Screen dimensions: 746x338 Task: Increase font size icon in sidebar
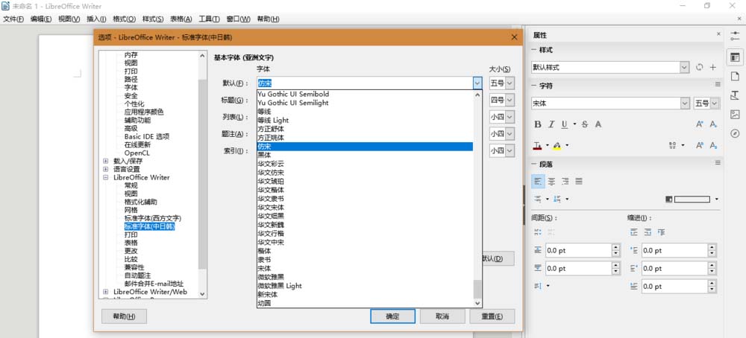[700, 124]
